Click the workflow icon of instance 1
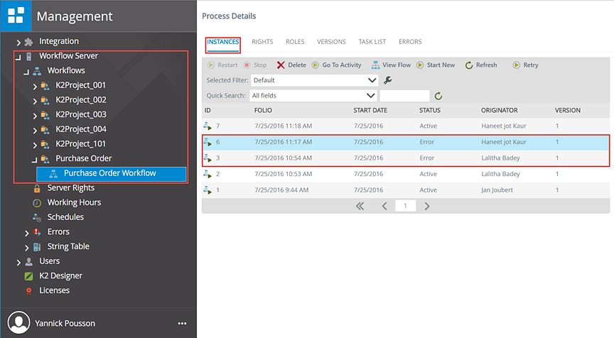Viewport: 614px width, 338px height. [208, 190]
